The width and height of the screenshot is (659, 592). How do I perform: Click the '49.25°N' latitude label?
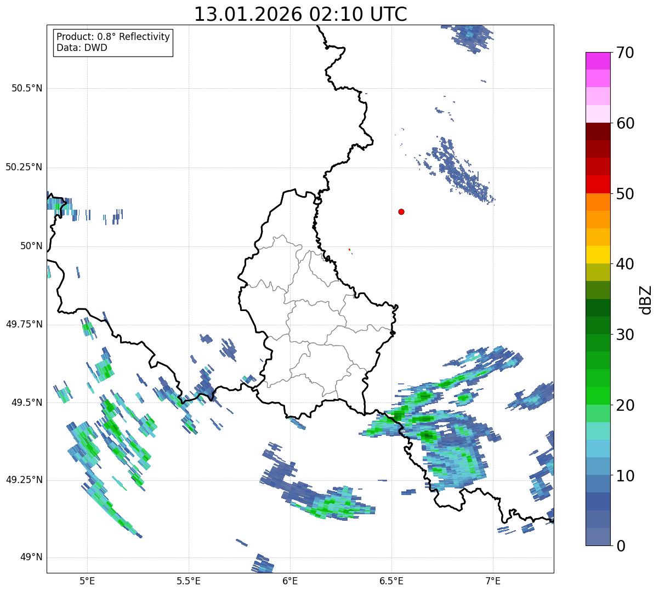pyautogui.click(x=24, y=480)
